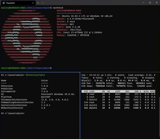
Task: Click the top process row PID 161 daichi
Action: click(118, 108)
